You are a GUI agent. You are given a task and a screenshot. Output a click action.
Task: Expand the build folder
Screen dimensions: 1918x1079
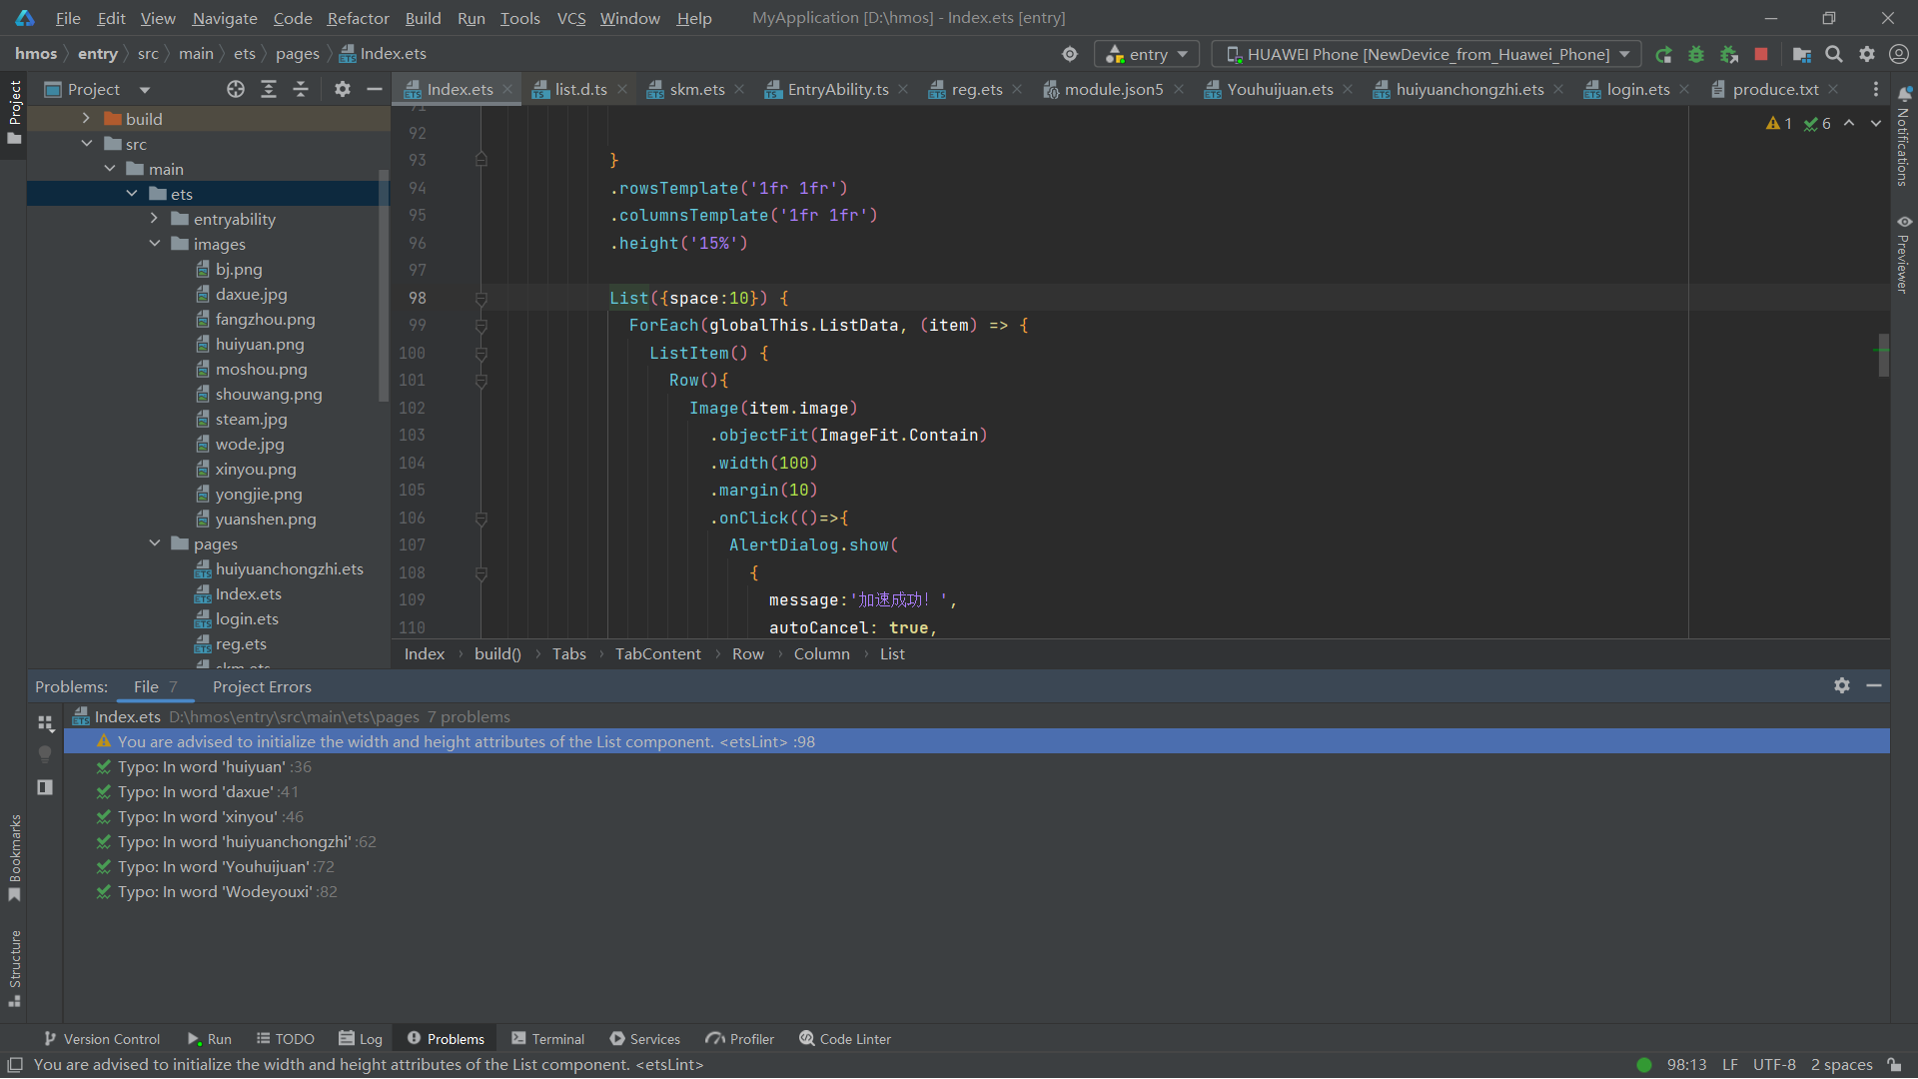[86, 118]
